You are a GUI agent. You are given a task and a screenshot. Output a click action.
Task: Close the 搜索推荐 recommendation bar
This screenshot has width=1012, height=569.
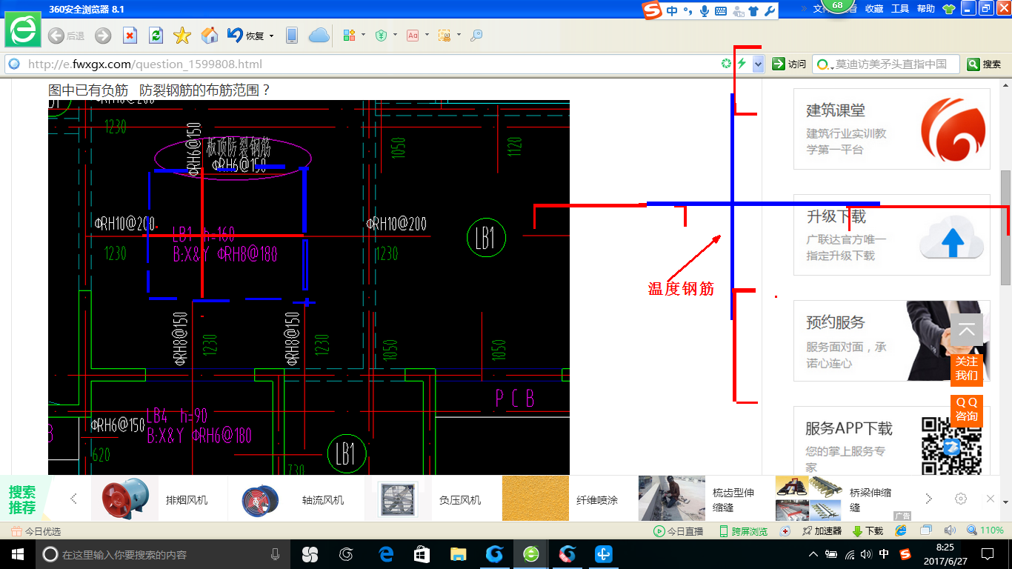click(991, 499)
